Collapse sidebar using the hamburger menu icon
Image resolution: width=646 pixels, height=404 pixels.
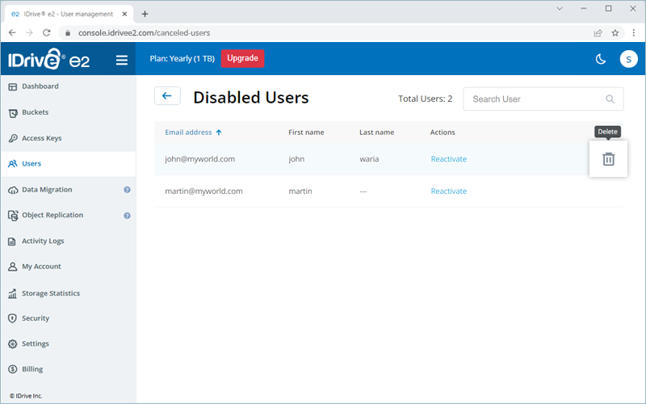(122, 60)
